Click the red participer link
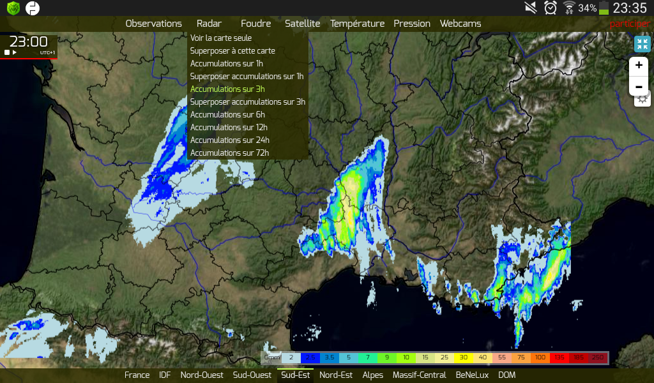Screen dimensions: 654x383 [x=630, y=24]
